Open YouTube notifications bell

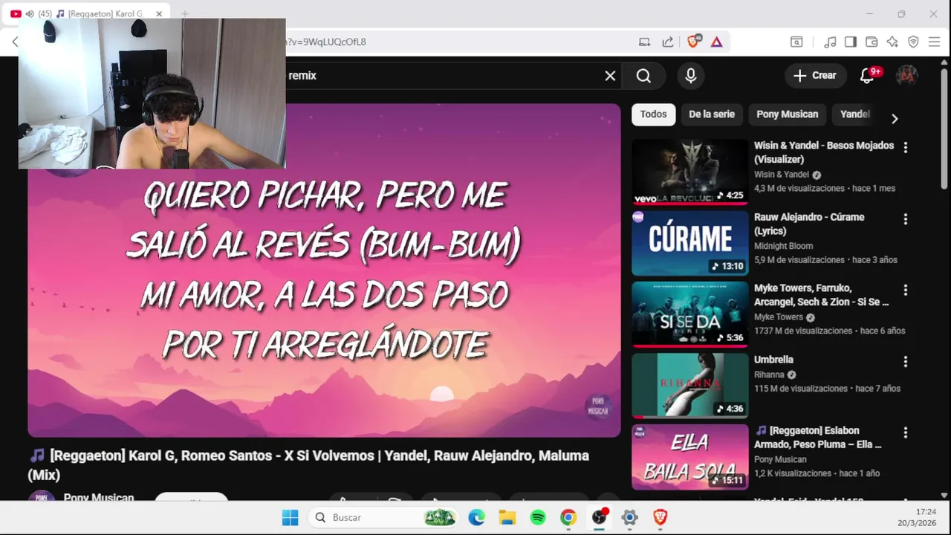[x=867, y=75]
